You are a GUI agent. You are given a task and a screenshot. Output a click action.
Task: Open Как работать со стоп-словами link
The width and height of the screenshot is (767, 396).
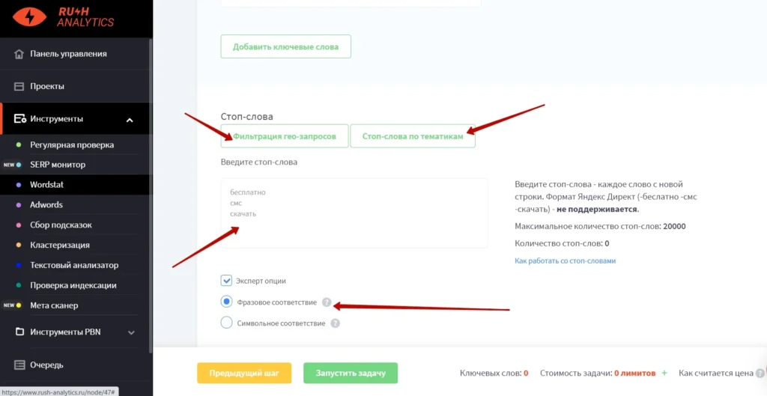coord(565,261)
